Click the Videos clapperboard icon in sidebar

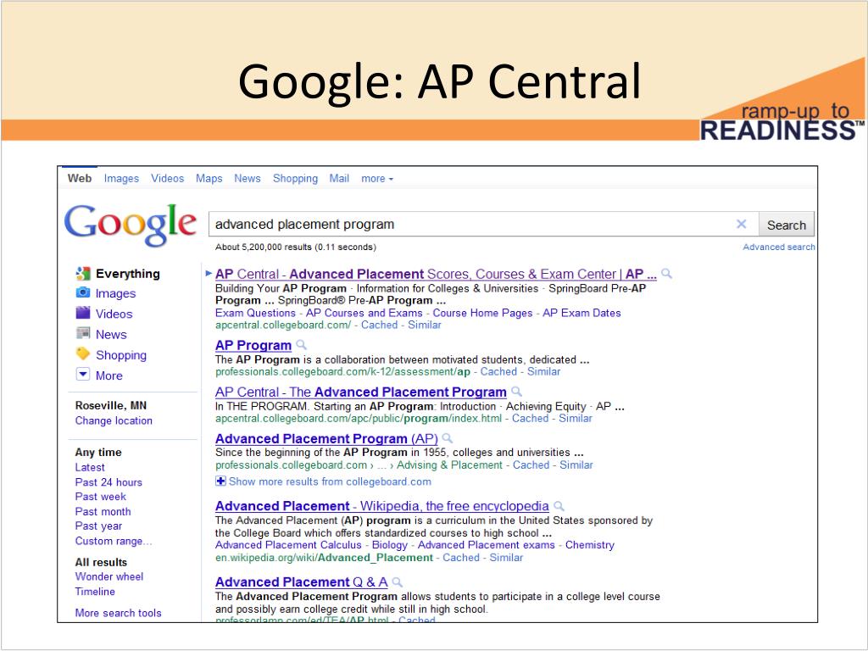pyautogui.click(x=83, y=313)
